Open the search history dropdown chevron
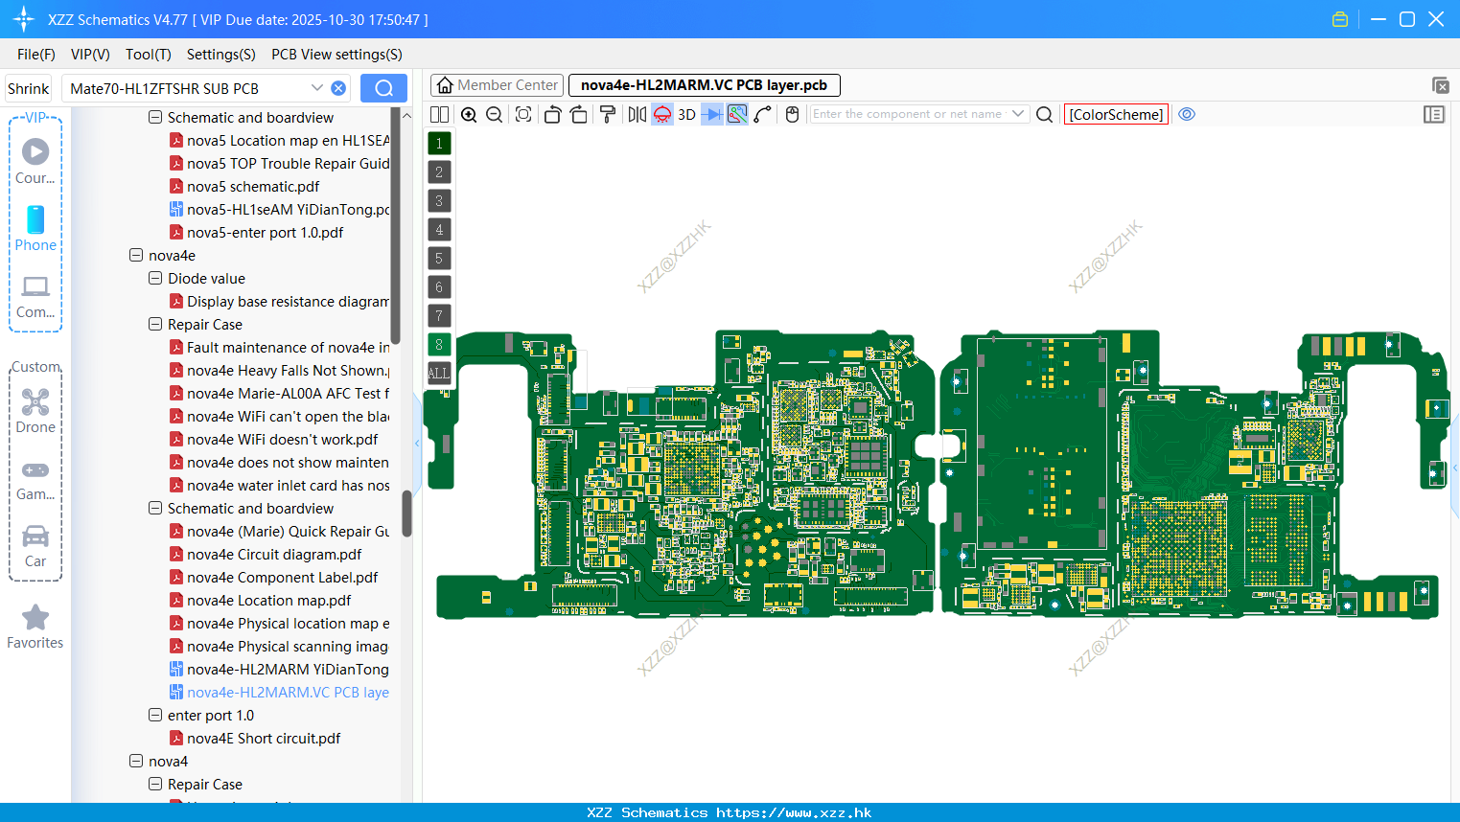Viewport: 1460px width, 822px height. pos(317,88)
